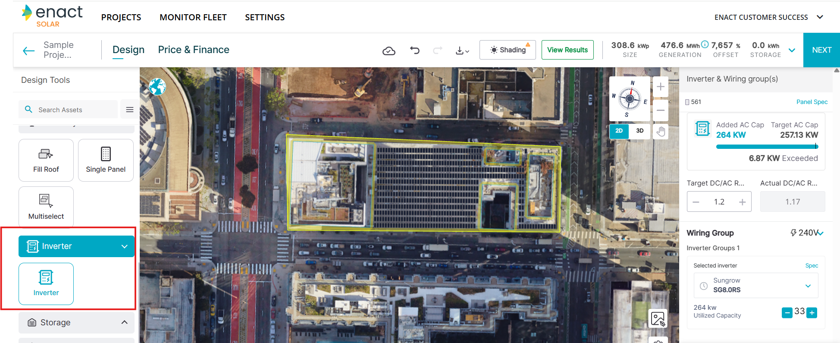Image resolution: width=840 pixels, height=343 pixels.
Task: Click the back arrow beside Sample Project
Action: click(x=28, y=50)
